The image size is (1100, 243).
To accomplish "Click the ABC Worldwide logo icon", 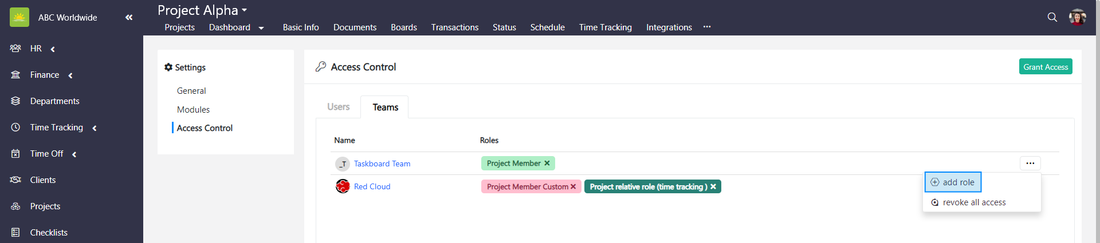I will coord(19,17).
